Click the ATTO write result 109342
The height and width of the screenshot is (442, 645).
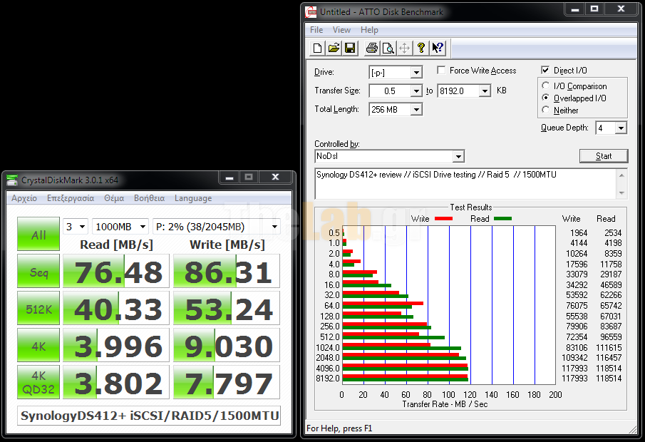click(x=574, y=358)
